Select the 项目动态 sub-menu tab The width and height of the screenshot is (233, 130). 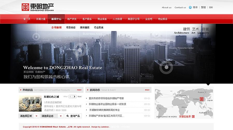[x=71, y=27]
